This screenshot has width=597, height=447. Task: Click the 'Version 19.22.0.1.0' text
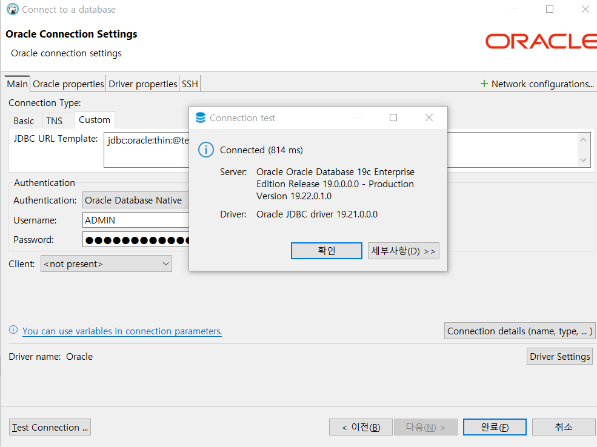click(294, 196)
